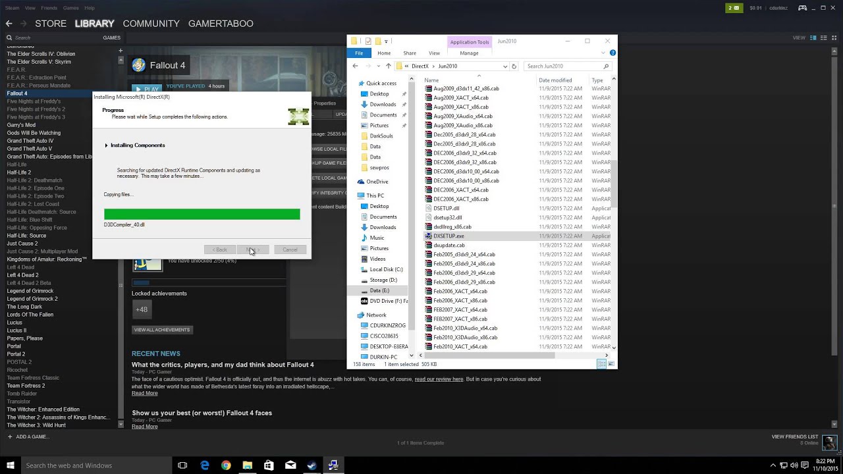Screen dimensions: 843x474
Task: Open Google Chrome from the taskbar
Action: coord(226,465)
